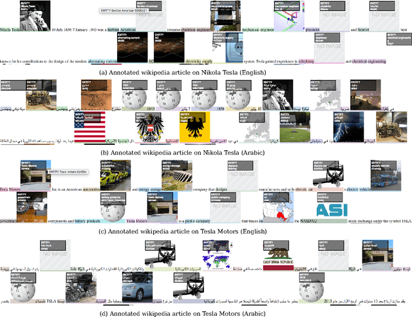Image resolution: width=412 pixels, height=317 pixels.
Task: Open the Canada map with red Ontario
Action: pyautogui.click(x=278, y=207)
